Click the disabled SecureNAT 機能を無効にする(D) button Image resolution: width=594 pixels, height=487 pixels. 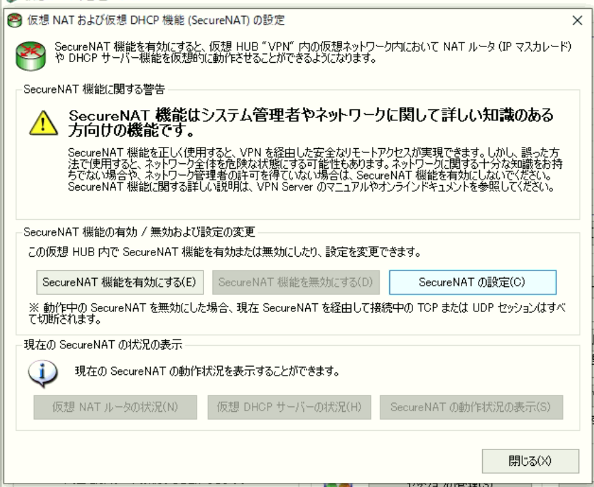point(296,282)
